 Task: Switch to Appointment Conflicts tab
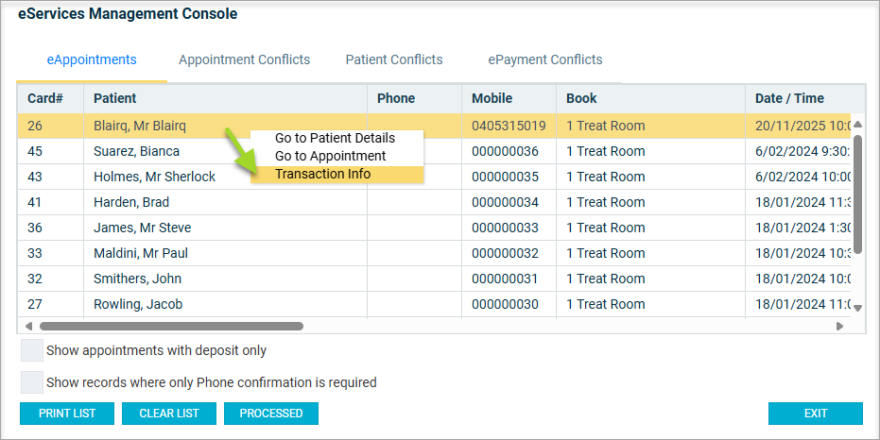[244, 59]
